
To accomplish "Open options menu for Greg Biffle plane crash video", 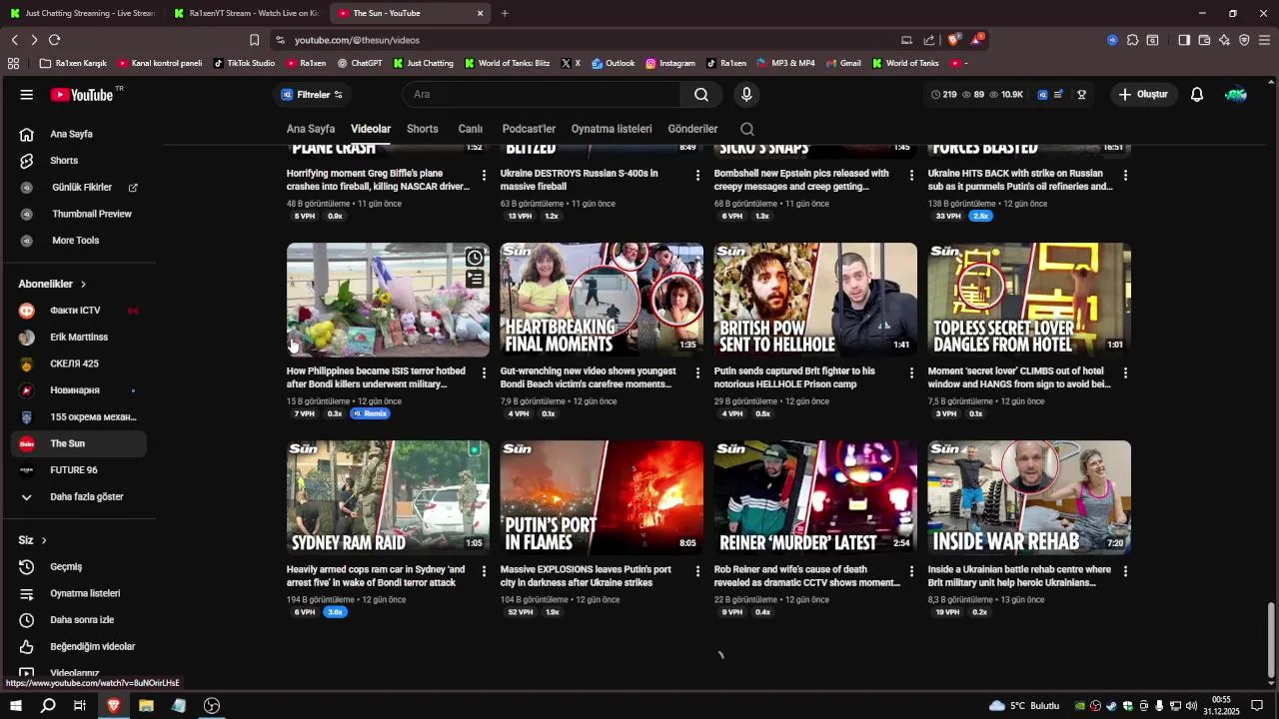I will click(484, 175).
